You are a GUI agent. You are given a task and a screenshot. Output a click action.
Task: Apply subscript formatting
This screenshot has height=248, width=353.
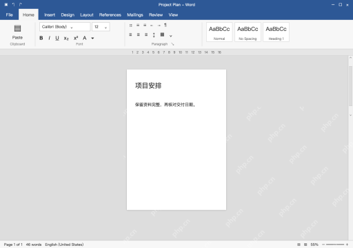66,38
